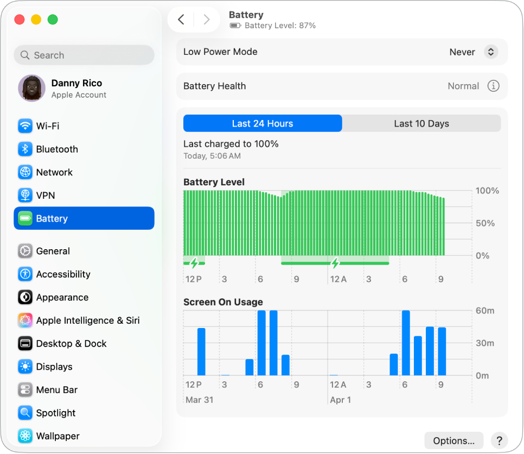Click the Network globe icon
The width and height of the screenshot is (524, 454).
point(25,172)
